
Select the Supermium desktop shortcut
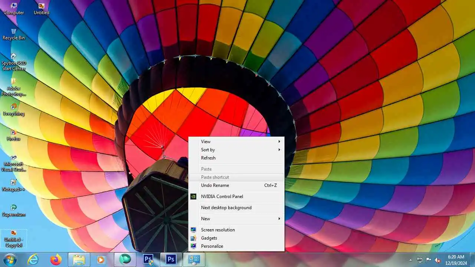point(14,211)
